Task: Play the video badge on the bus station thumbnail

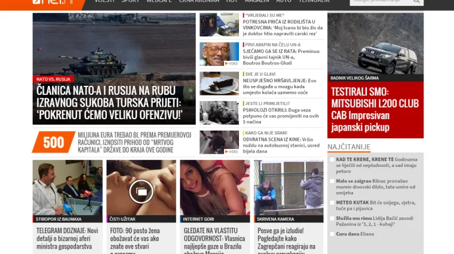Action: point(231,151)
